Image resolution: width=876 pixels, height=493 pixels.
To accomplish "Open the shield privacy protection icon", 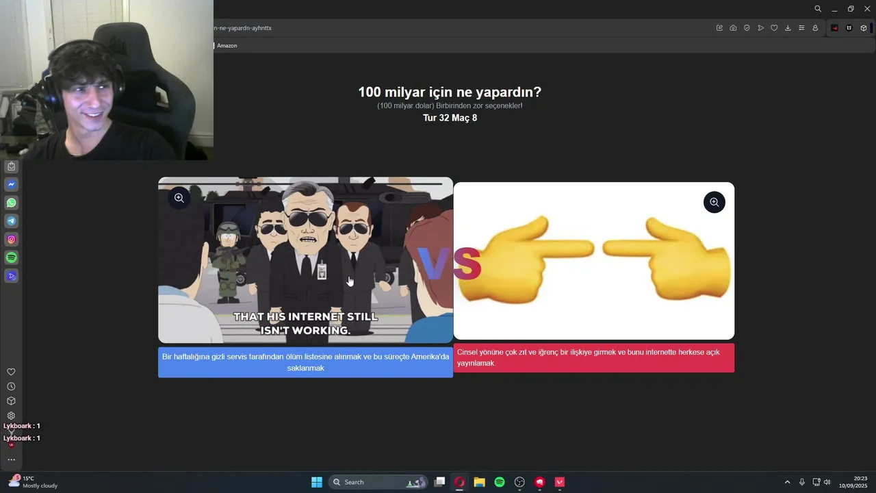I will (747, 28).
